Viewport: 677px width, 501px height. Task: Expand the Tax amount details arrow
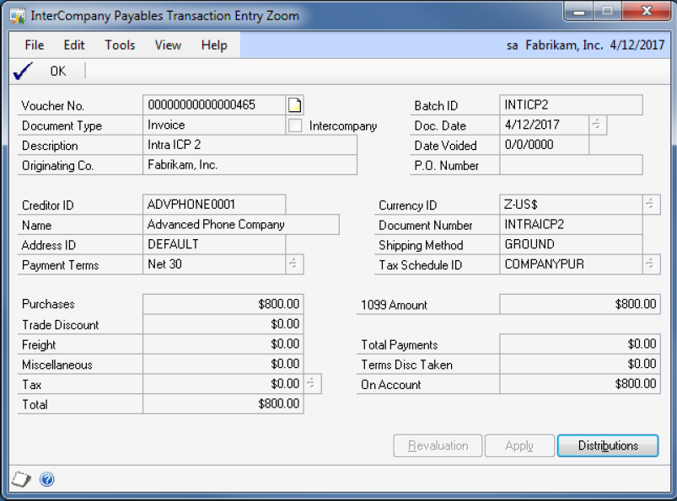pyautogui.click(x=311, y=384)
